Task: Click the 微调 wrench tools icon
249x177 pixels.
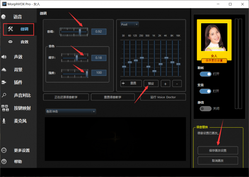Action: click(x=10, y=29)
